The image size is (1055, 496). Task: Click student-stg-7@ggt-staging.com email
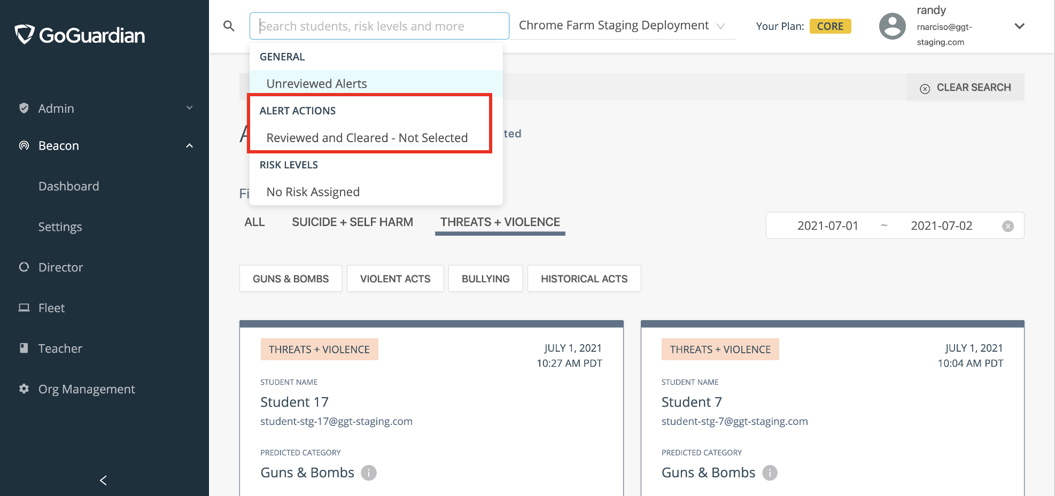[735, 421]
